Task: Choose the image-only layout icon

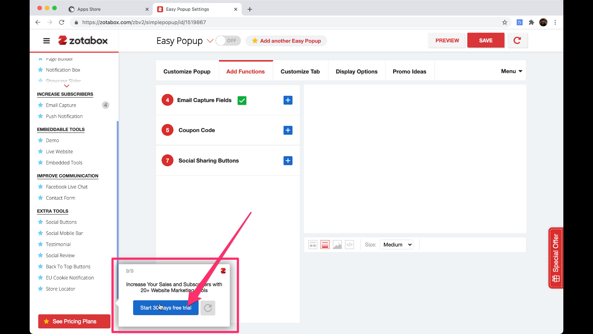Action: tap(337, 245)
